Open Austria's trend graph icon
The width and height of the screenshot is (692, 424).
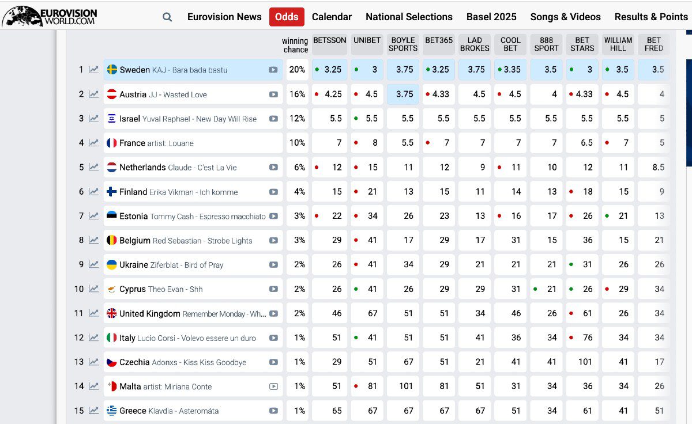(93, 94)
